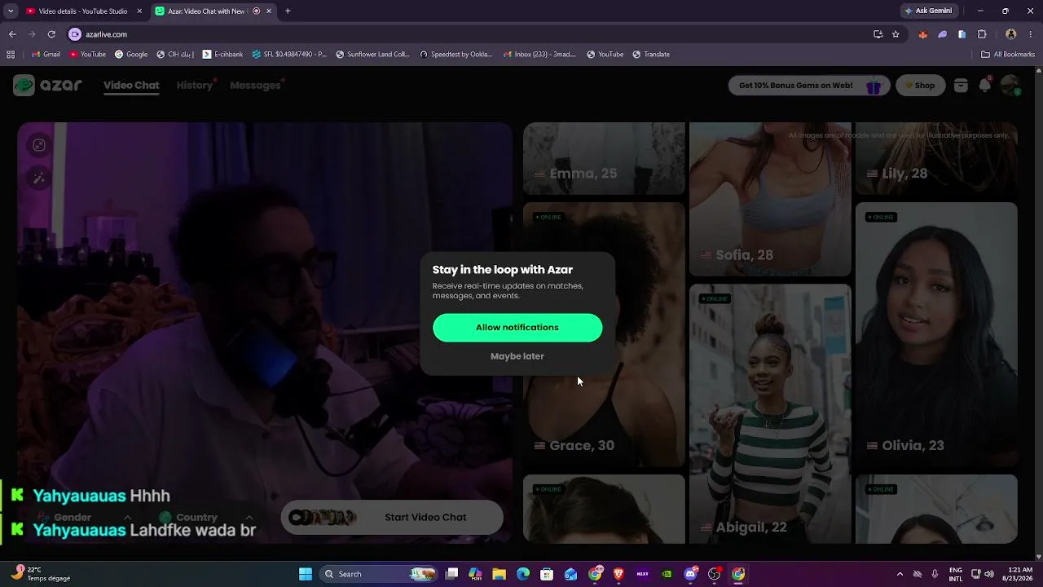Open the Google bookmark
This screenshot has height=587, width=1043.
point(131,55)
